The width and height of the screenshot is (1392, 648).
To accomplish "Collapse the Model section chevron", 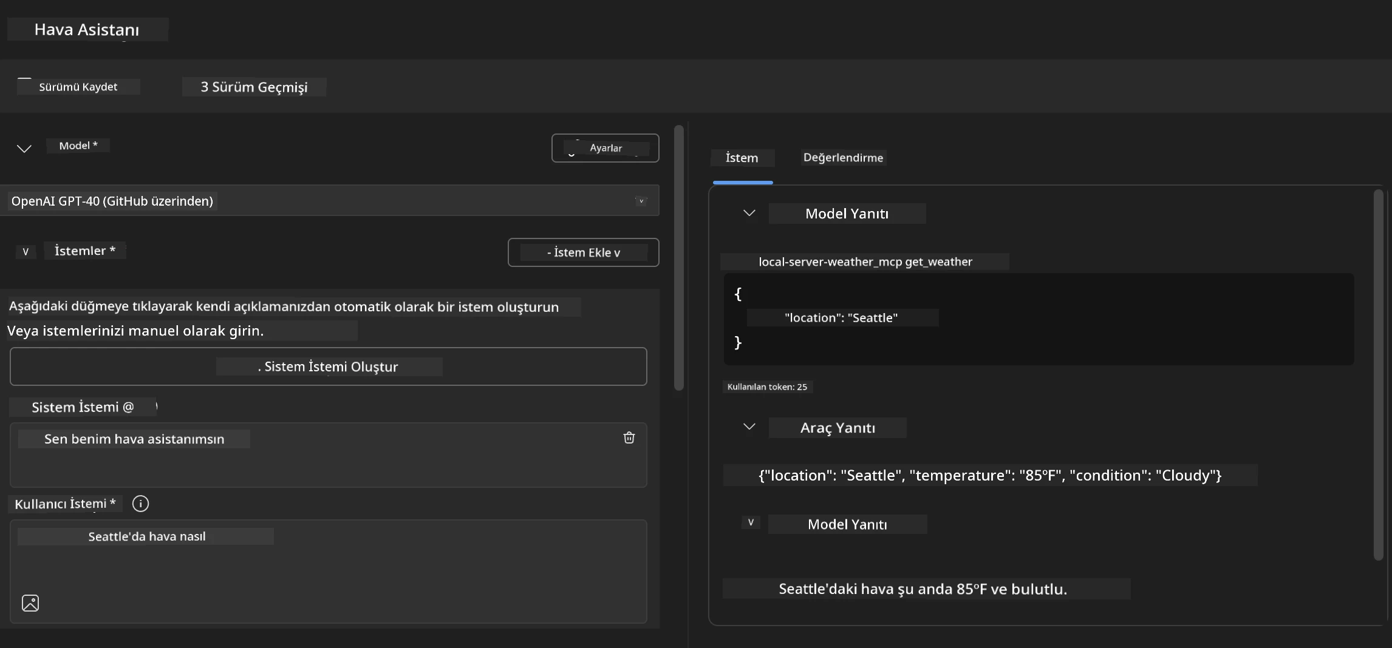I will tap(24, 148).
